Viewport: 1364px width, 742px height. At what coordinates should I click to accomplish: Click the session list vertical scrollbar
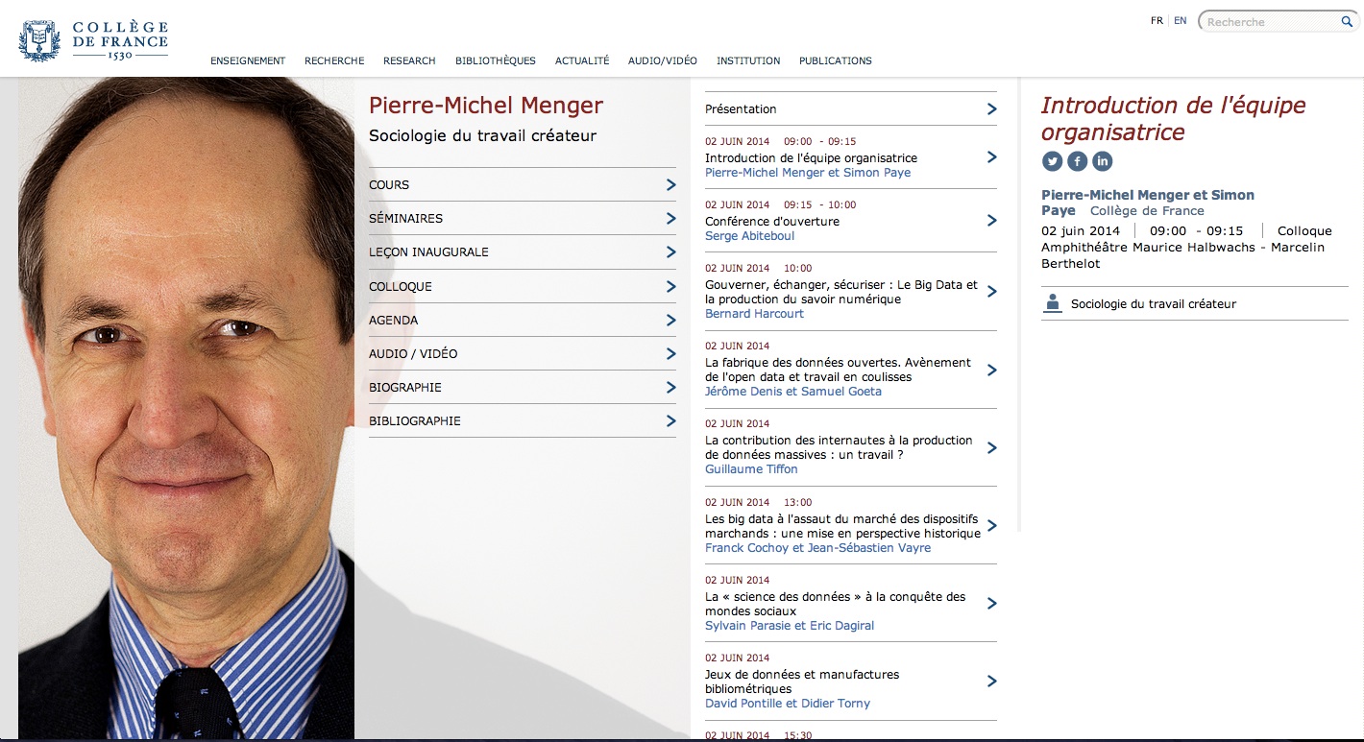pyautogui.click(x=1017, y=307)
